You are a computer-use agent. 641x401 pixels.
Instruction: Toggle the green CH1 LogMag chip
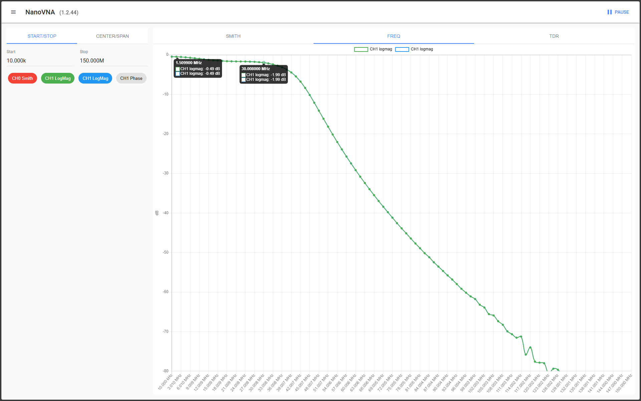[x=58, y=78]
